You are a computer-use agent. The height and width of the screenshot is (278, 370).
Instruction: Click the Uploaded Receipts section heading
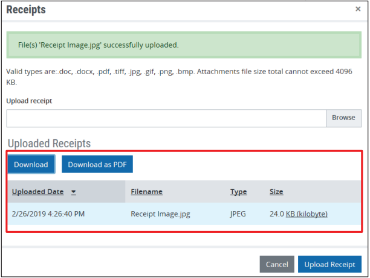click(x=49, y=144)
